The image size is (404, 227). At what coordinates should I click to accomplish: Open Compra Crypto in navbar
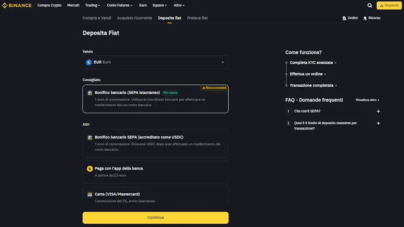pos(49,5)
